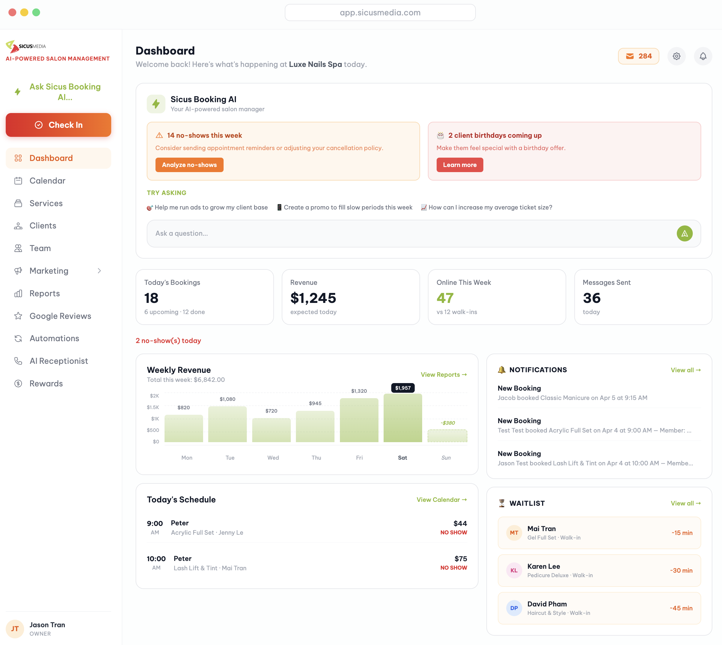
Task: Select Mai Tran's MT waitlist avatar
Action: click(x=514, y=533)
